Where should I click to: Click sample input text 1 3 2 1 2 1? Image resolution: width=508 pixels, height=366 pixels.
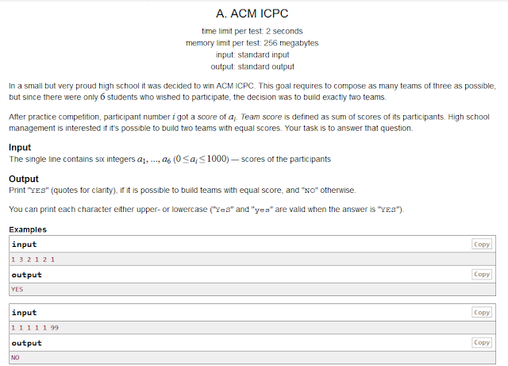32,260
